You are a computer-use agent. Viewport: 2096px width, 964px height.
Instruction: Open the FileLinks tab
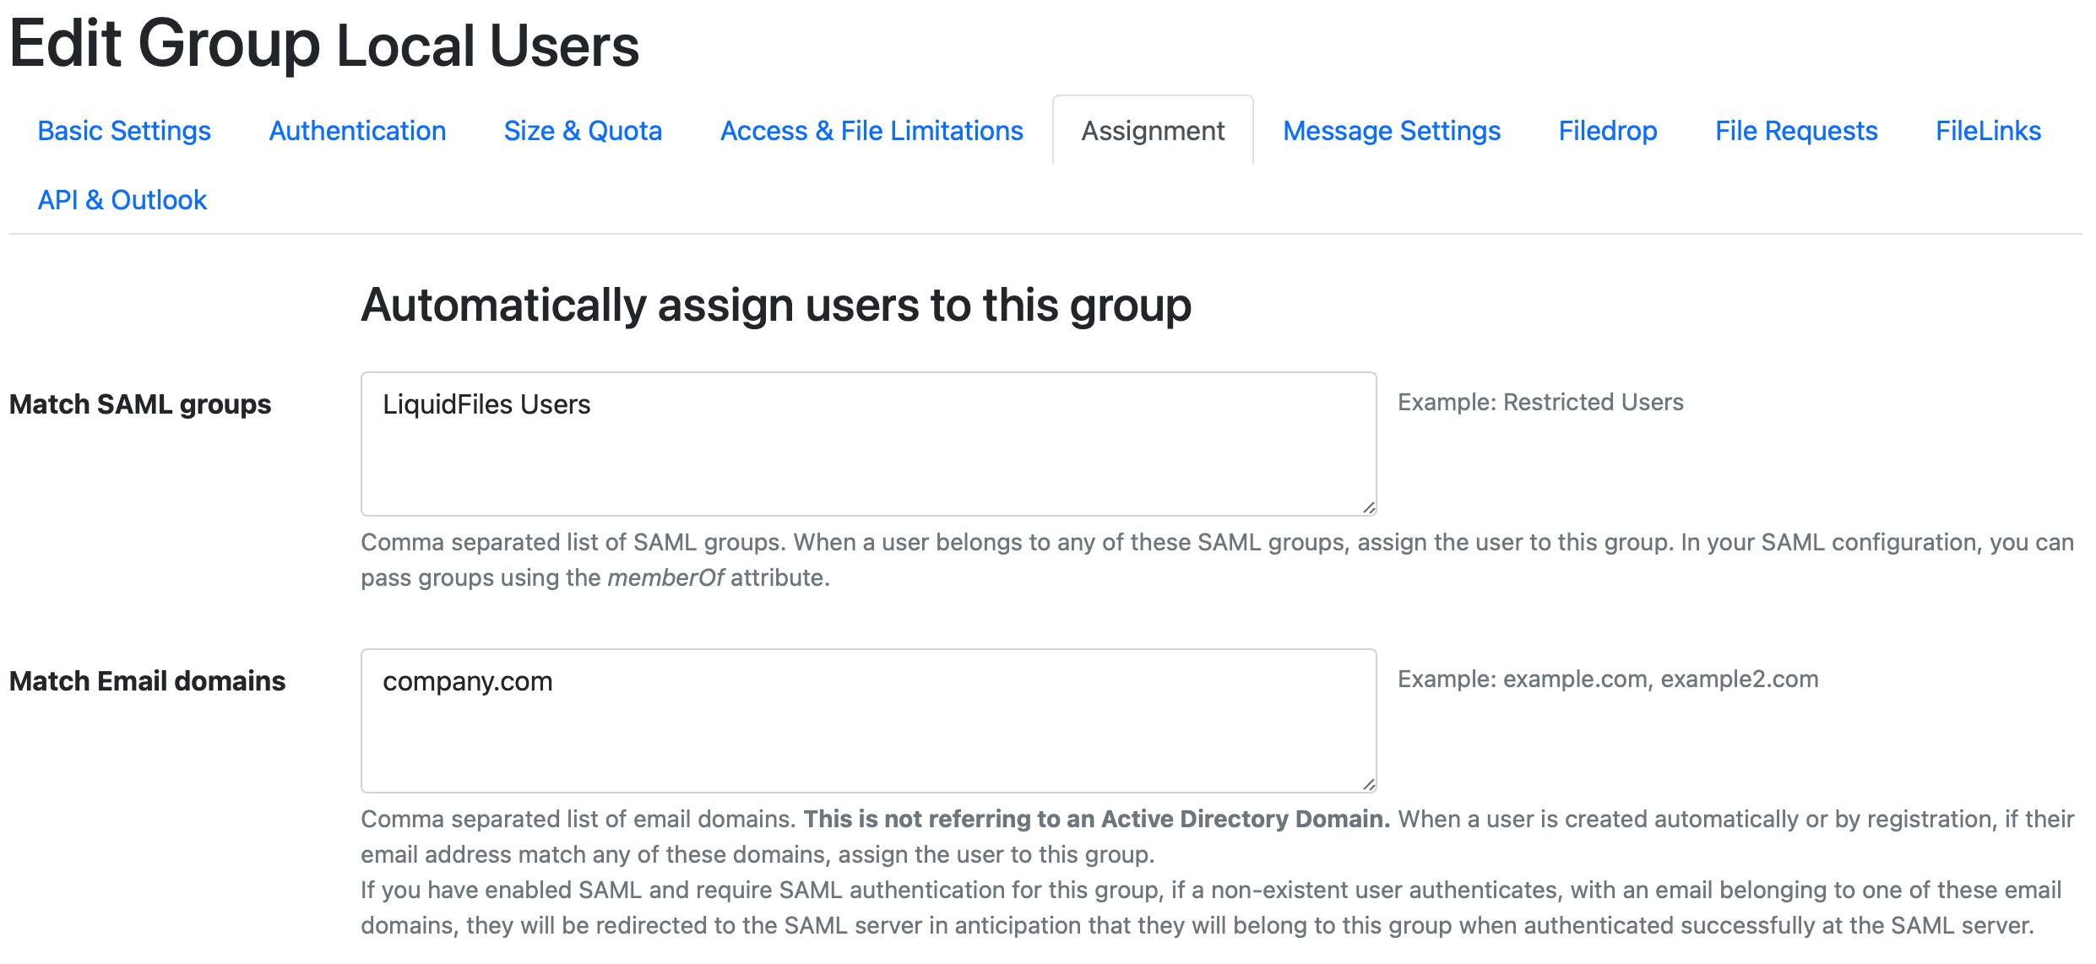pos(1988,130)
